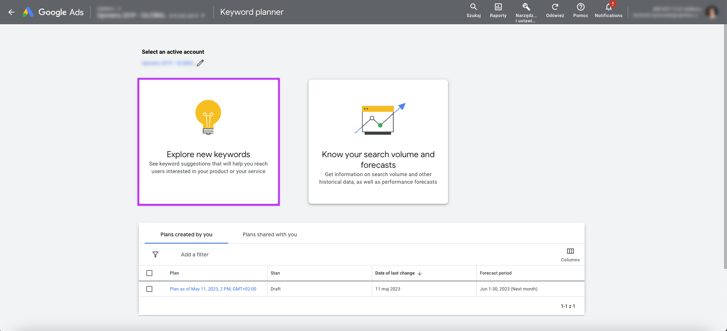This screenshot has width=727, height=331.
Task: Open the user profile avatar
Action: [x=711, y=12]
